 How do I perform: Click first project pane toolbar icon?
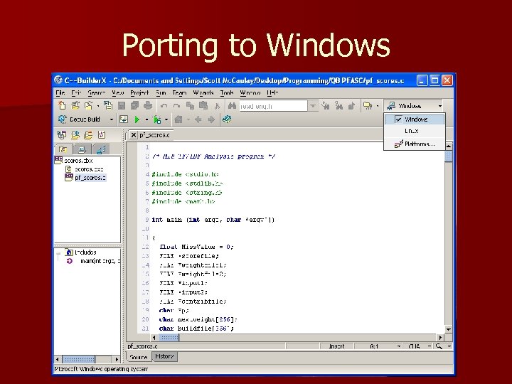tap(62, 135)
